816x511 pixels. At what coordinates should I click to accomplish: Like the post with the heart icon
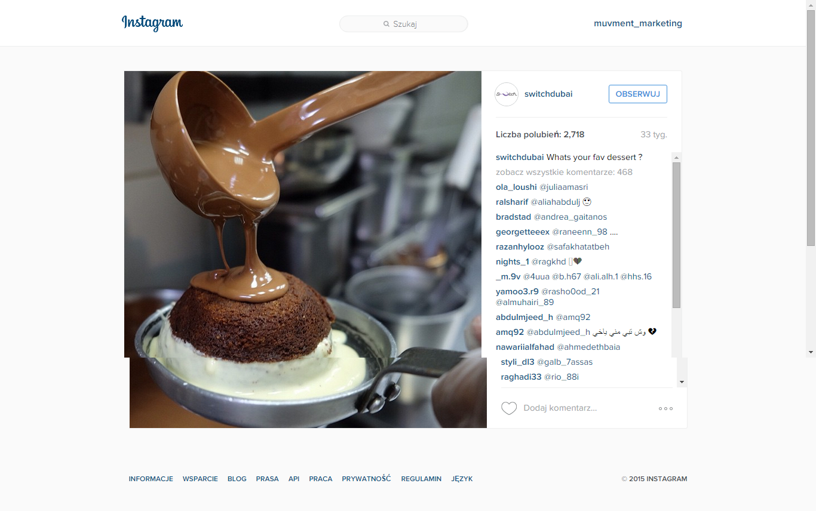[509, 408]
